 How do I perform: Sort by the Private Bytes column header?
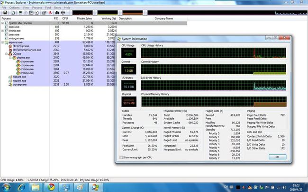(84, 18)
